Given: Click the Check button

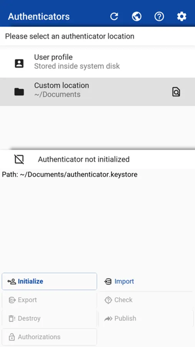Looking at the screenshot, I should pos(146,300).
